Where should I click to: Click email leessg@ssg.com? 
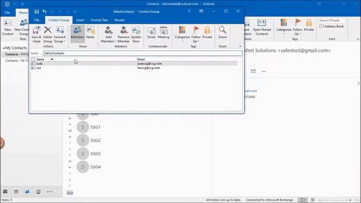(148, 68)
